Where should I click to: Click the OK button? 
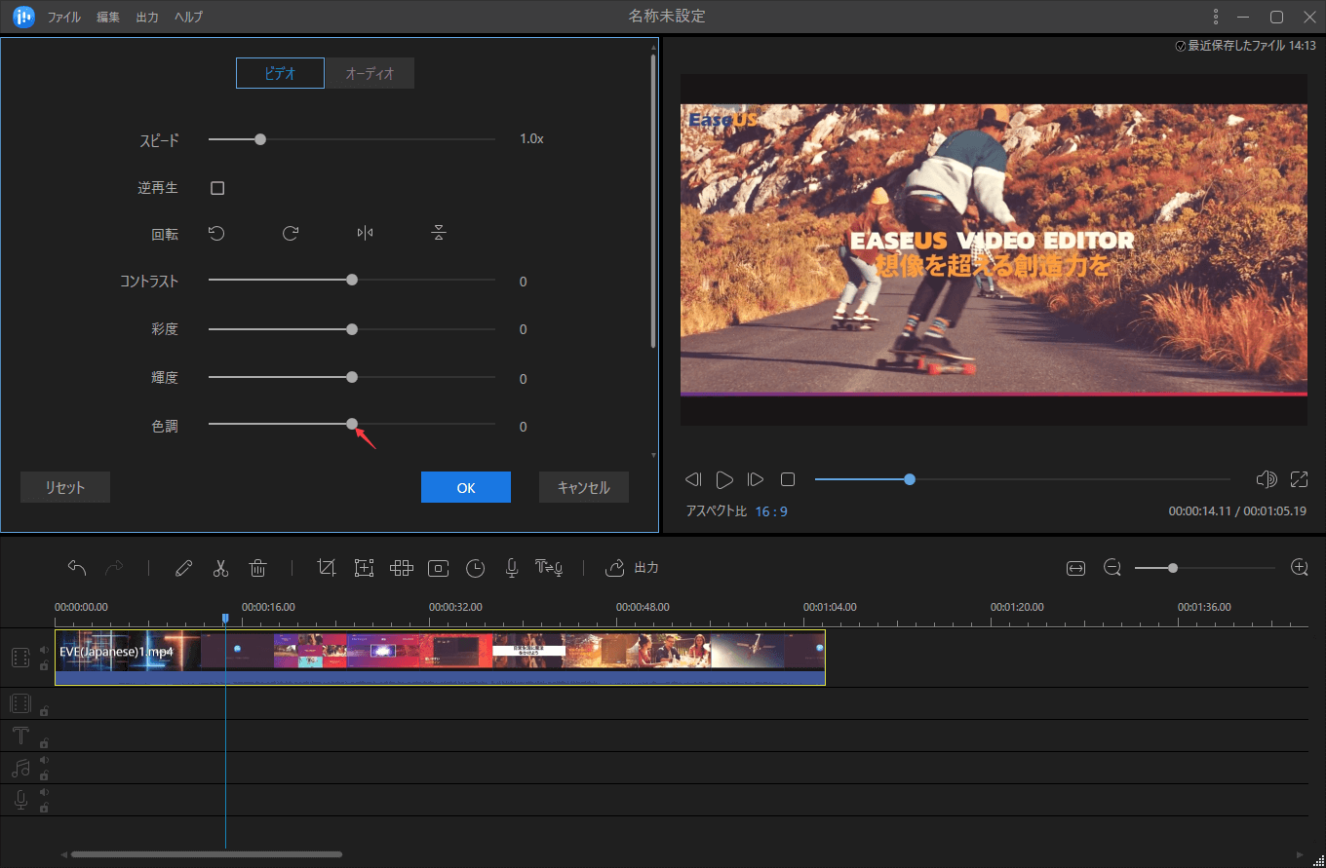(x=466, y=487)
